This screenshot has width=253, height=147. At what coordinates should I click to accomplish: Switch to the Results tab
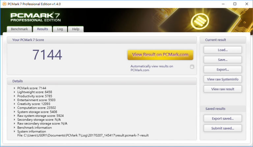pos(42,29)
